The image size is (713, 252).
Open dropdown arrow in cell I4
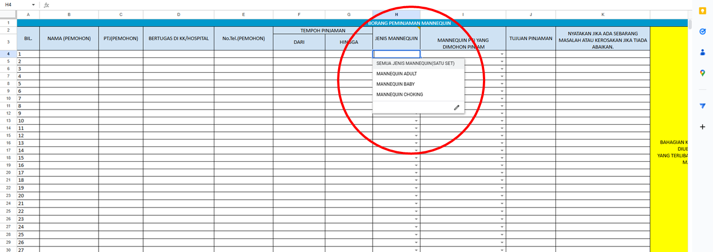point(502,55)
